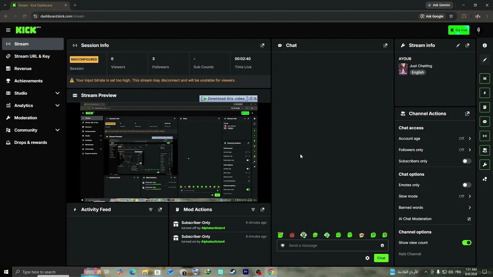The height and width of the screenshot is (277, 493).
Task: Toggle Subscribers only chat
Action: [x=466, y=161]
